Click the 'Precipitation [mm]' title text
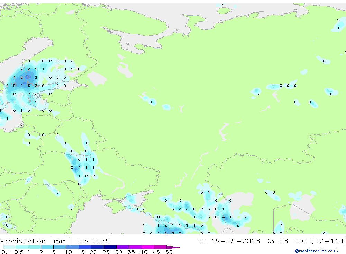This screenshot has height=254, width=346. click(35, 241)
